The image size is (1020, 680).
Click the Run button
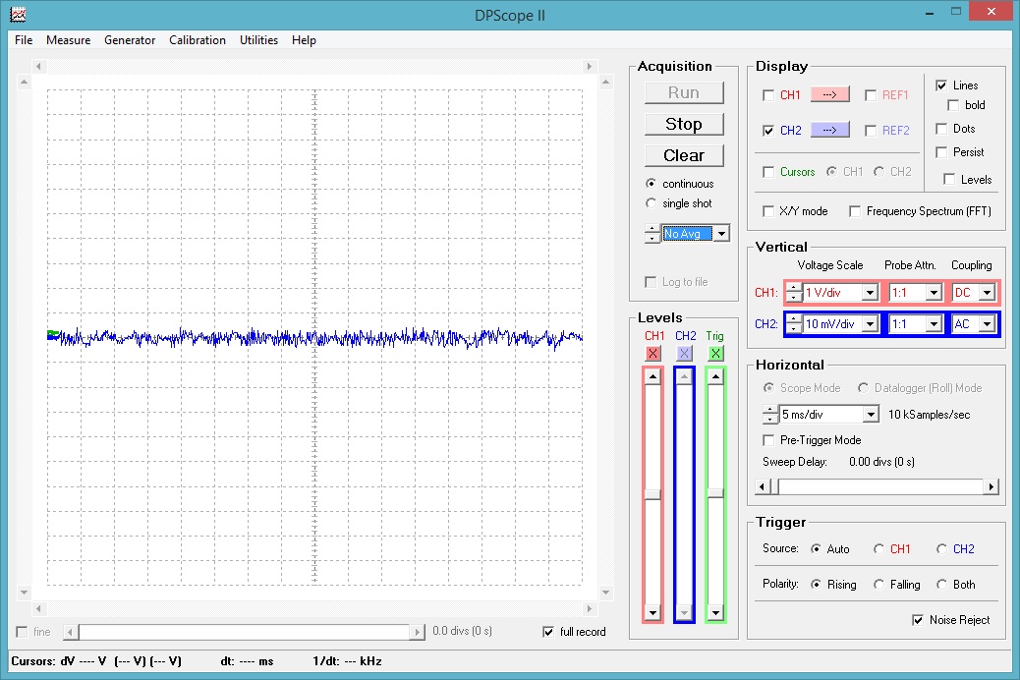684,93
